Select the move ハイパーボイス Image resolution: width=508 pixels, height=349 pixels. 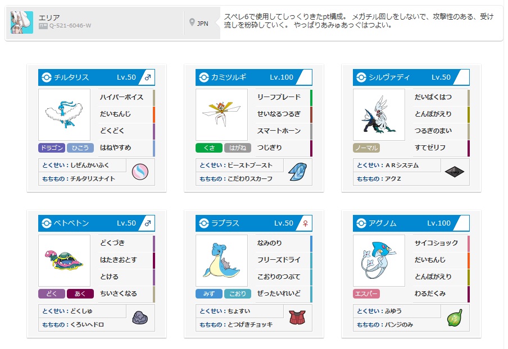[126, 98]
